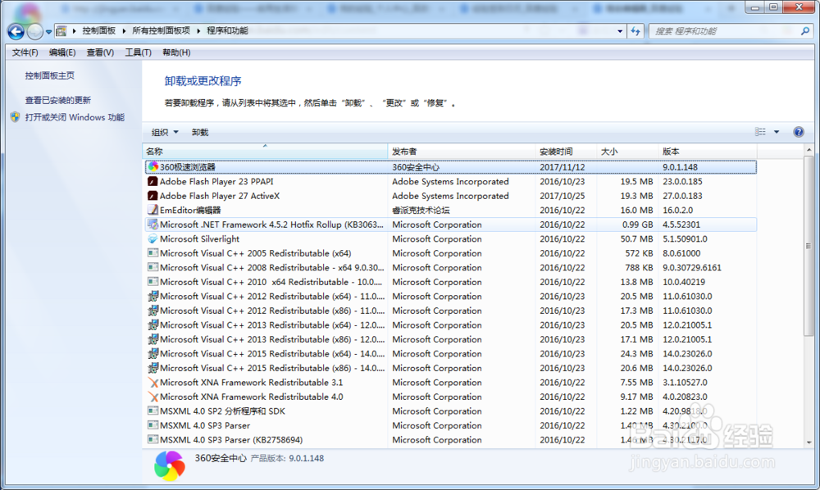The width and height of the screenshot is (820, 490).
Task: Select the 睿派克技术论坛 publisher cell
Action: 421,211
